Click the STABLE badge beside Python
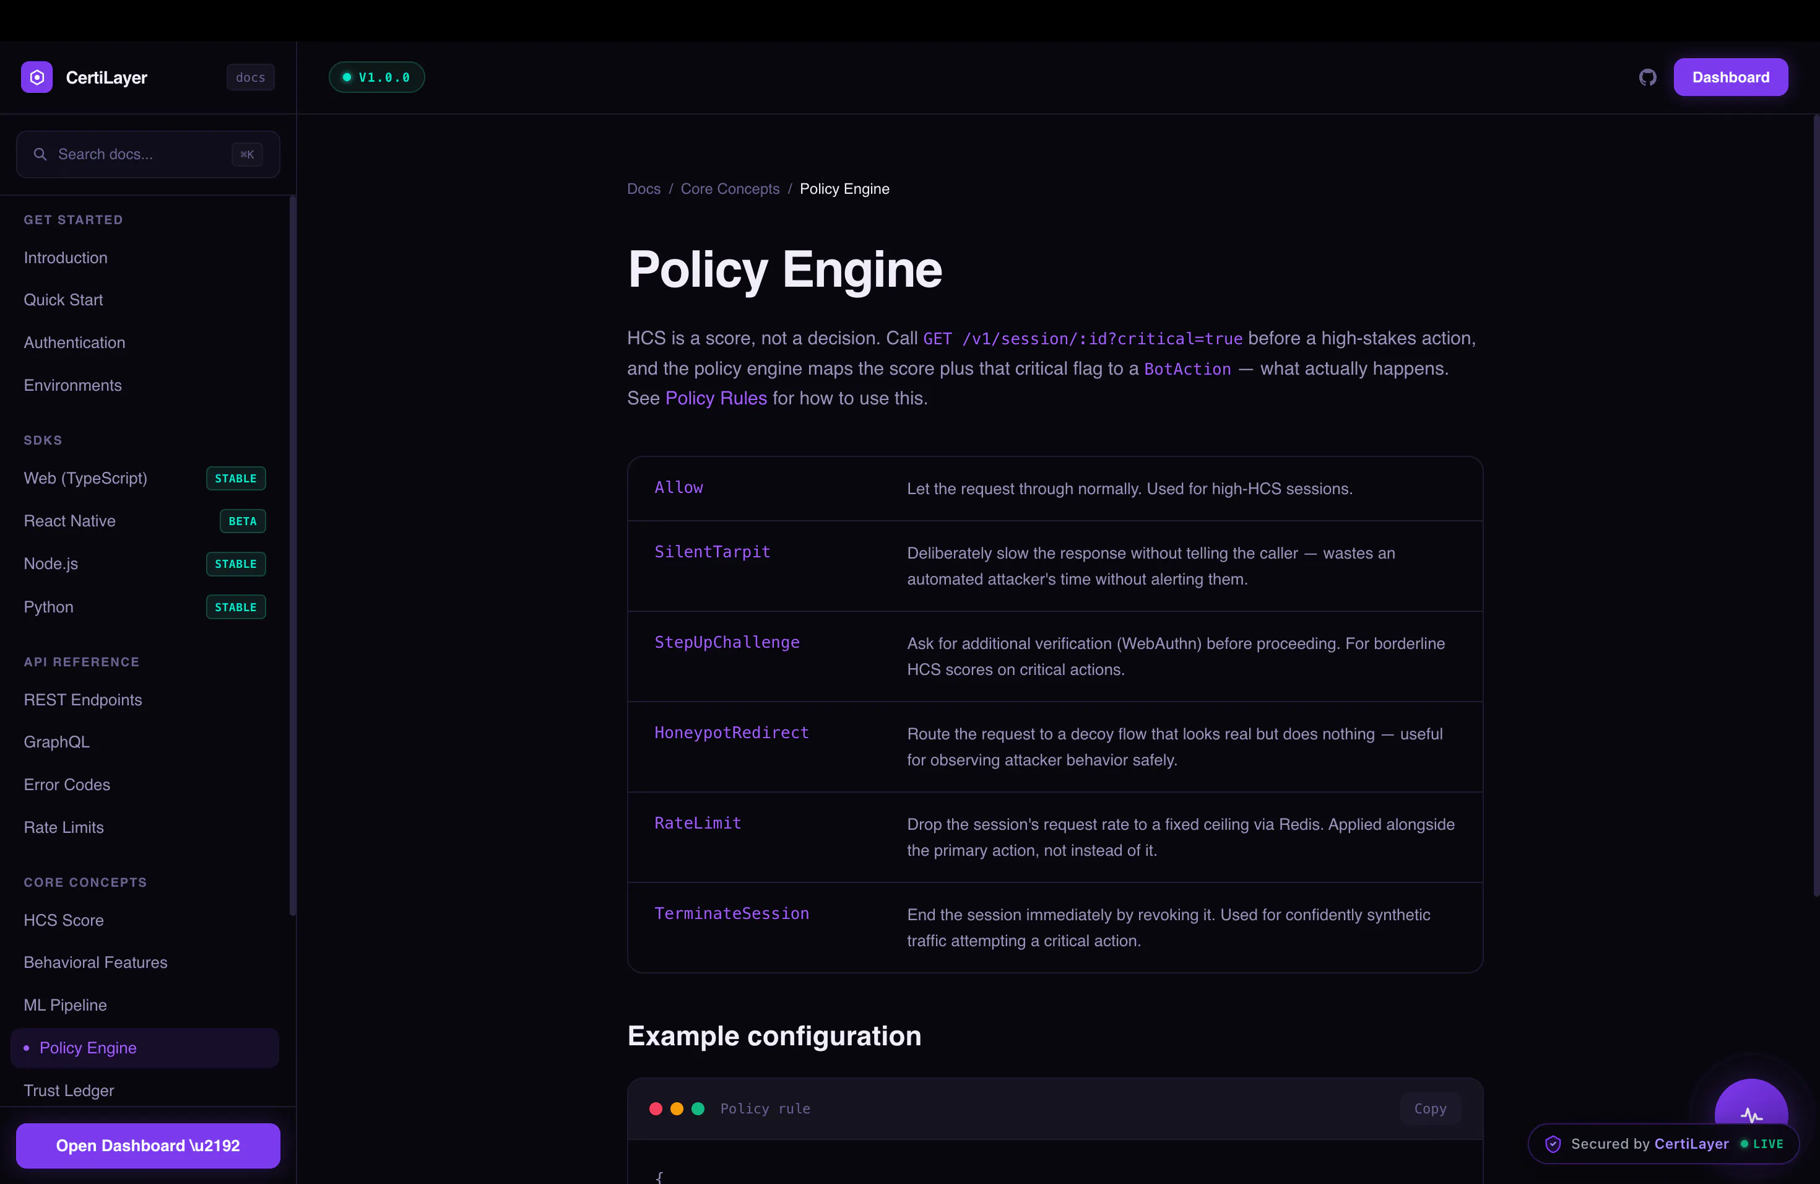This screenshot has height=1184, width=1820. (x=235, y=607)
